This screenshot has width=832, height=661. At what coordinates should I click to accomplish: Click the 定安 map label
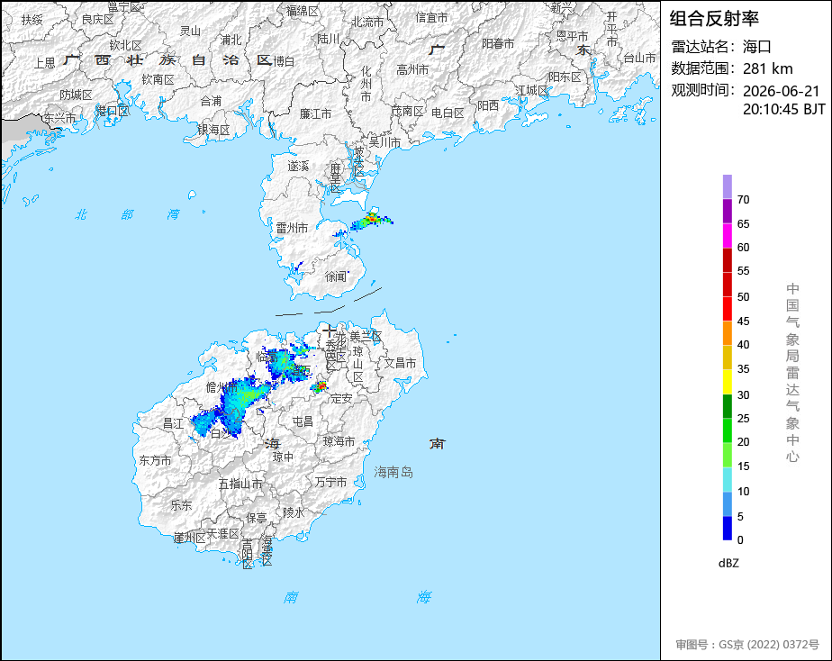(341, 398)
